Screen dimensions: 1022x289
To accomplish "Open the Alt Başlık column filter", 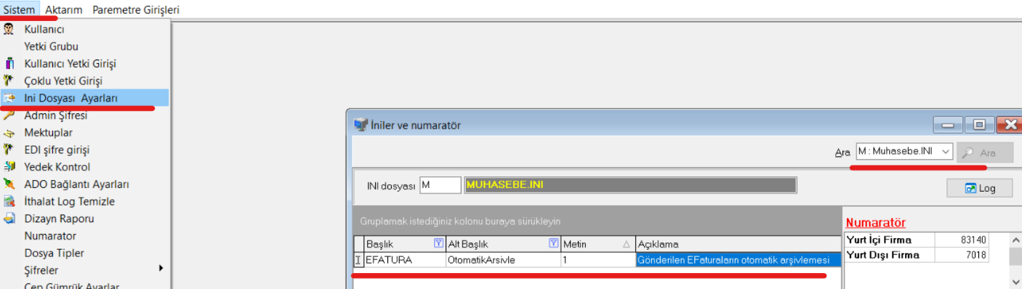I will tap(553, 243).
